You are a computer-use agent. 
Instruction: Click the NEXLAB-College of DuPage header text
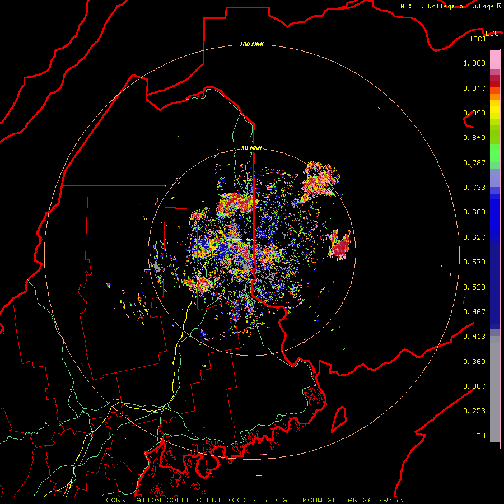point(447,6)
